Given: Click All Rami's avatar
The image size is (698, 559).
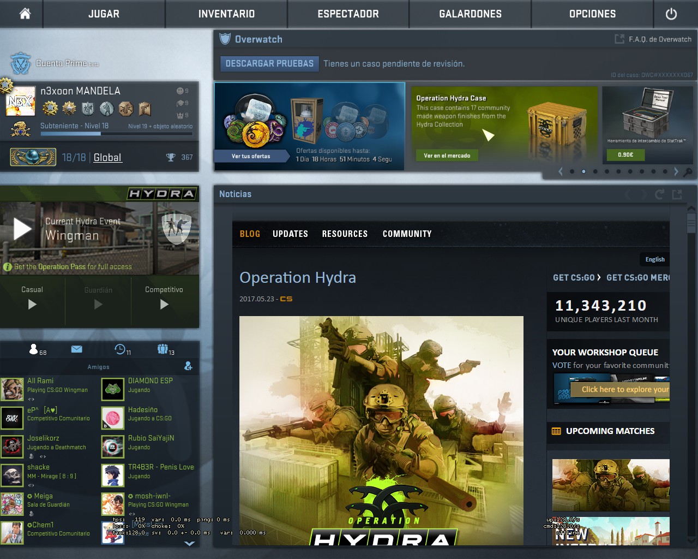Looking at the screenshot, I should tap(12, 389).
